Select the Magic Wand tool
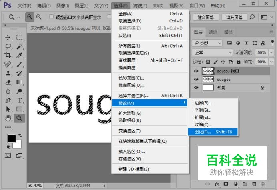The width and height of the screenshot is (277, 190). [20, 46]
